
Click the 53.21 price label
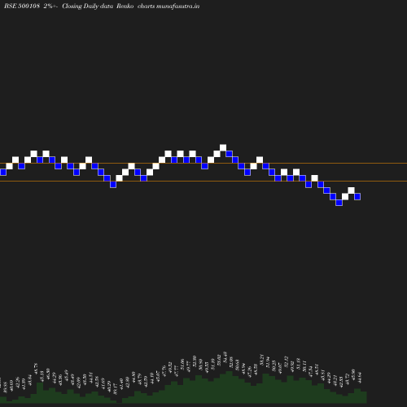[x=261, y=360]
